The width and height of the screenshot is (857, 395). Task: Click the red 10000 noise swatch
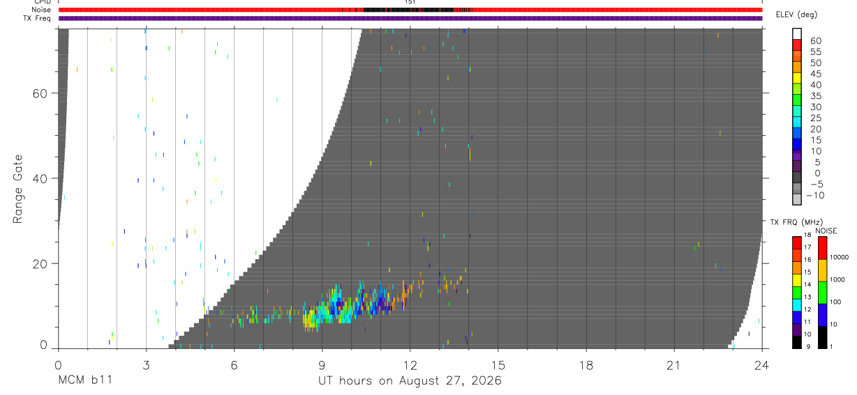pyautogui.click(x=822, y=248)
